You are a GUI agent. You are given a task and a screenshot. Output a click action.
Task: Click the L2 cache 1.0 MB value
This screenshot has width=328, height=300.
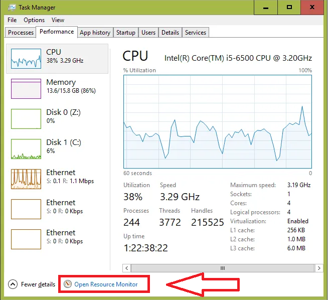[x=296, y=239]
